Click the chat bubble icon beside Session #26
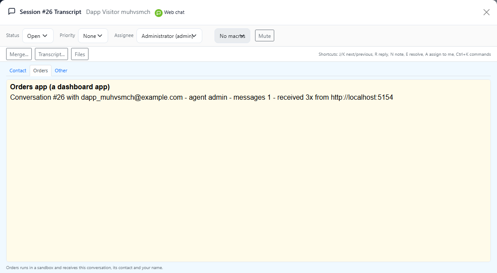This screenshot has width=497, height=273. [12, 12]
